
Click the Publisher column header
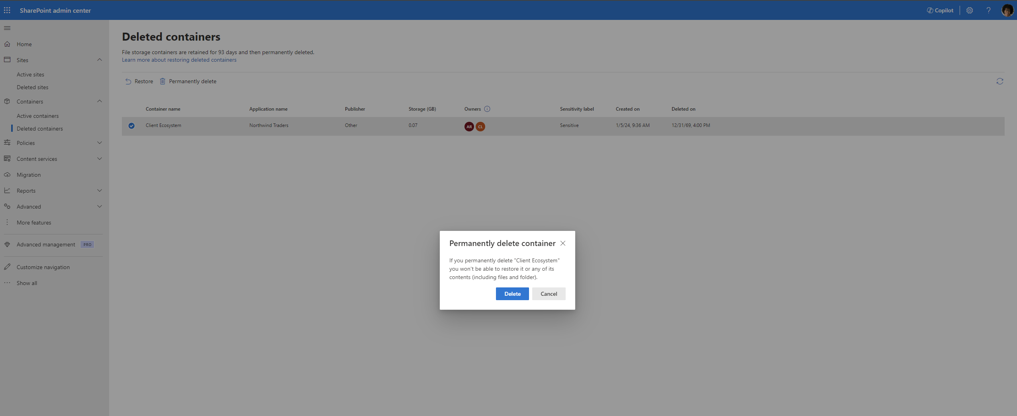tap(355, 109)
